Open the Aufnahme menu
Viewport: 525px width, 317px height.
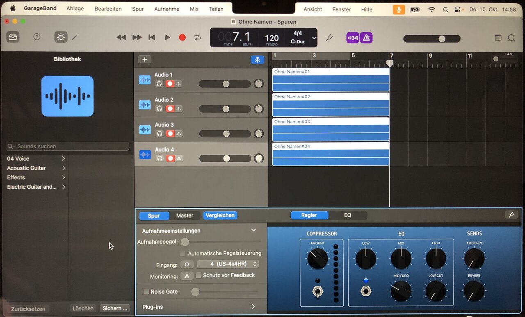tap(167, 9)
